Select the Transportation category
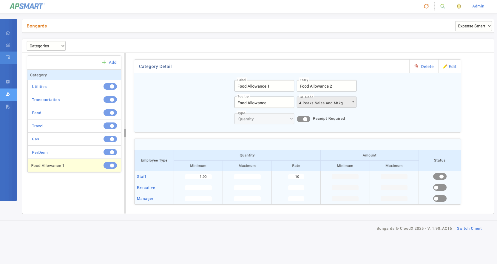 point(46,100)
